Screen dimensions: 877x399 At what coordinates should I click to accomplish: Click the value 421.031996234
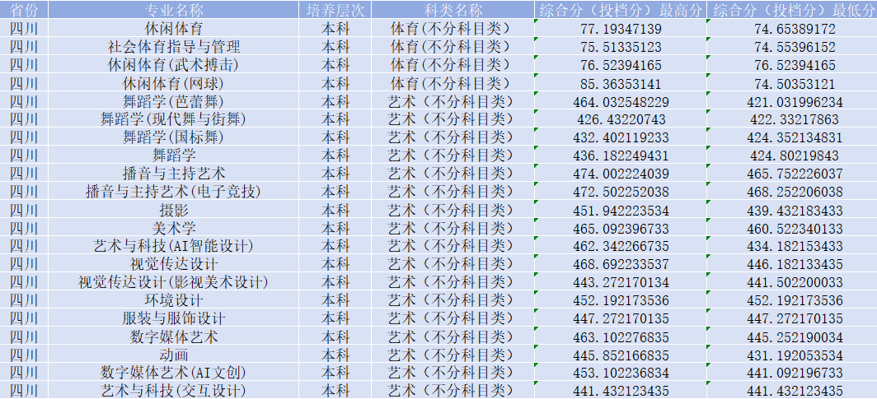click(792, 101)
